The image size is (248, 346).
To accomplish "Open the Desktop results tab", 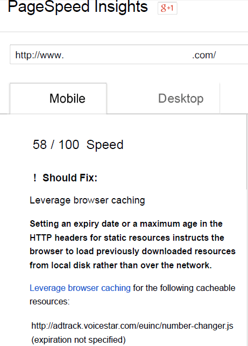I will coord(181,98).
